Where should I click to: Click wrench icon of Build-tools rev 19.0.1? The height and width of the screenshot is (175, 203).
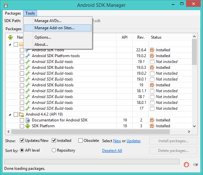click(x=28, y=79)
